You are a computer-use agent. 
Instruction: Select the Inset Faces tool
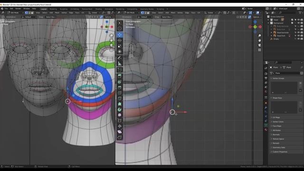point(120,82)
